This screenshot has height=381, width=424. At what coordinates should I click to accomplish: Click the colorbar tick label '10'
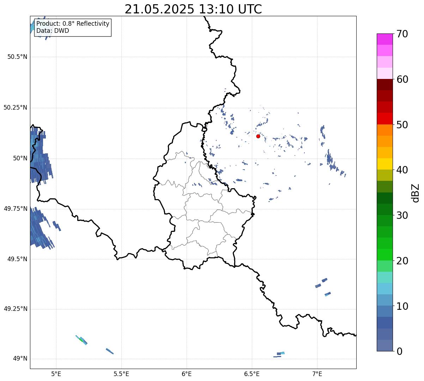402,306
